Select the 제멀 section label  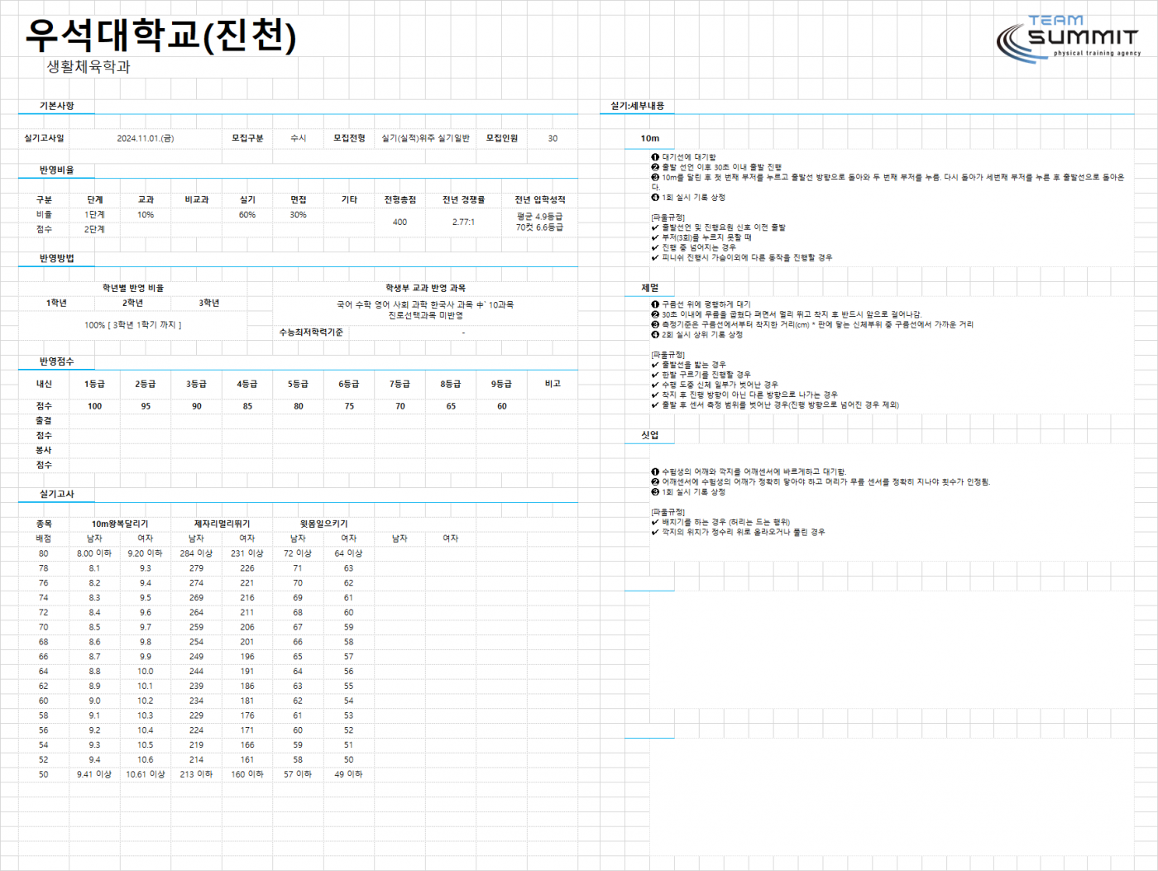[650, 288]
